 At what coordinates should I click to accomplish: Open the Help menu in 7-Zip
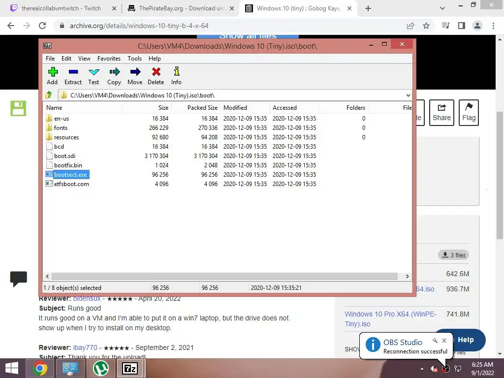155,59
